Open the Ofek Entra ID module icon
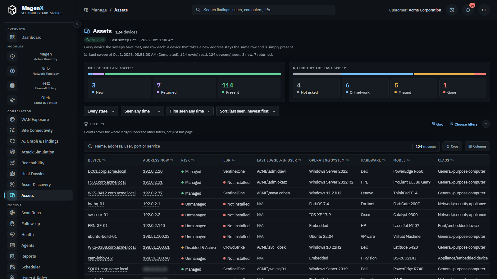 pos(12,100)
